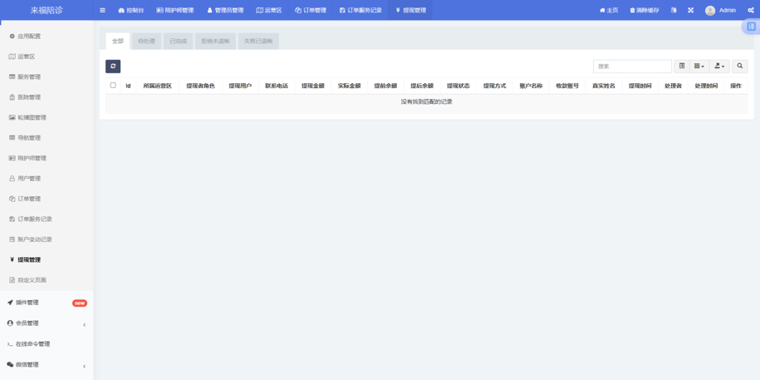Check the select-all checkbox in table header

coord(113,86)
